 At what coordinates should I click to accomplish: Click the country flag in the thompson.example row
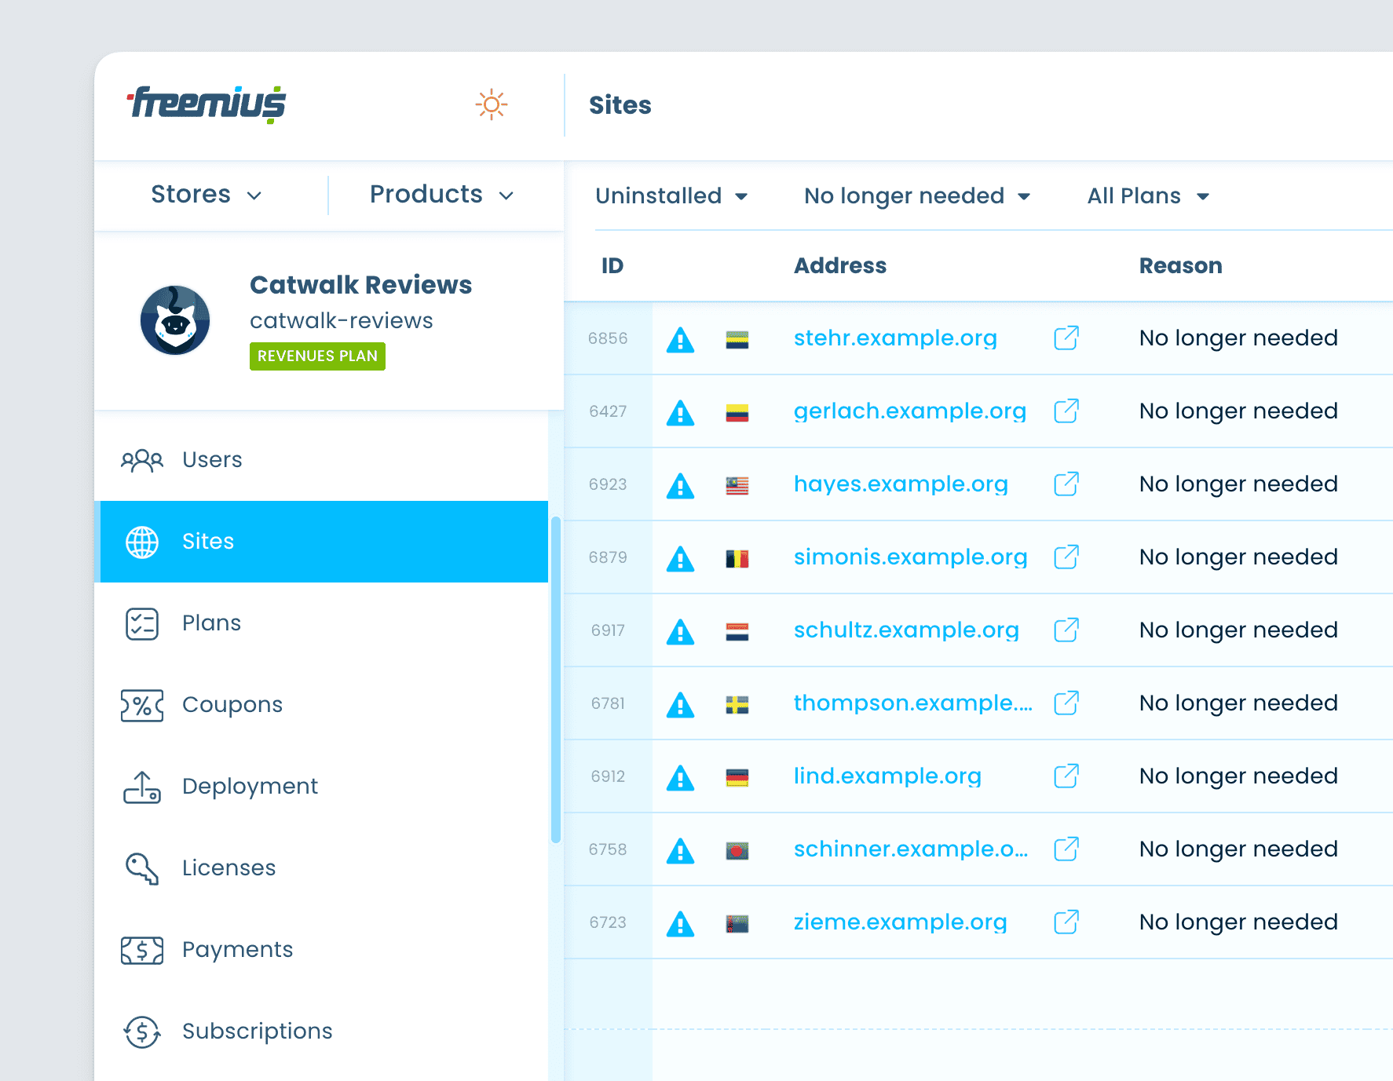tap(737, 704)
